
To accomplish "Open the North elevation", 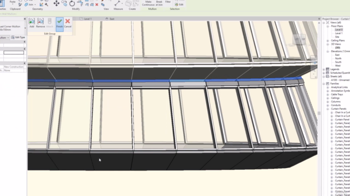I will point(338,58).
